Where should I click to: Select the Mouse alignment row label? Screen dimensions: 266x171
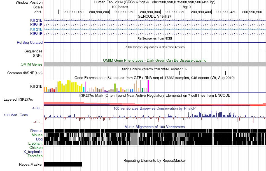[x=37, y=135]
